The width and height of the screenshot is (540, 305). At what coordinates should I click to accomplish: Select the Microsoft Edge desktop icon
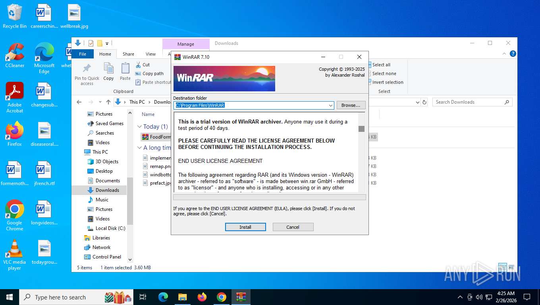click(x=44, y=58)
